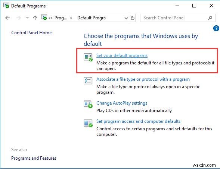Click the Associate file type checklist icon
The width and height of the screenshot is (220, 169).
click(x=88, y=81)
